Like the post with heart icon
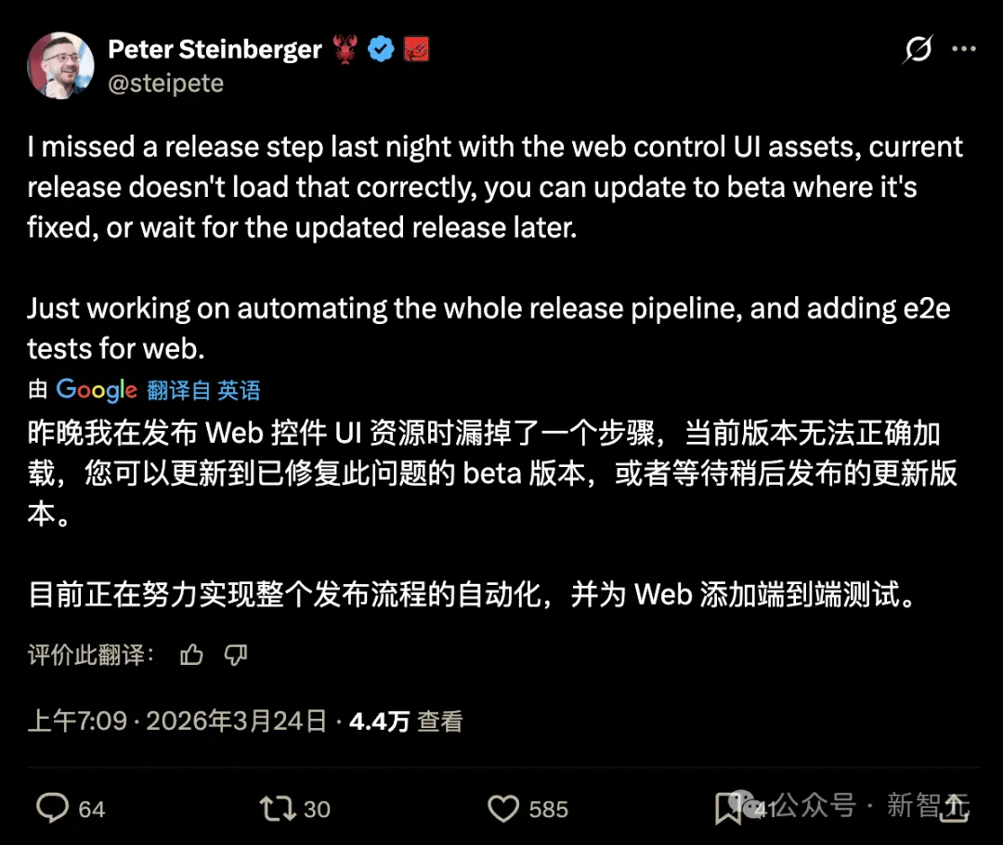The width and height of the screenshot is (1003, 845). [503, 809]
